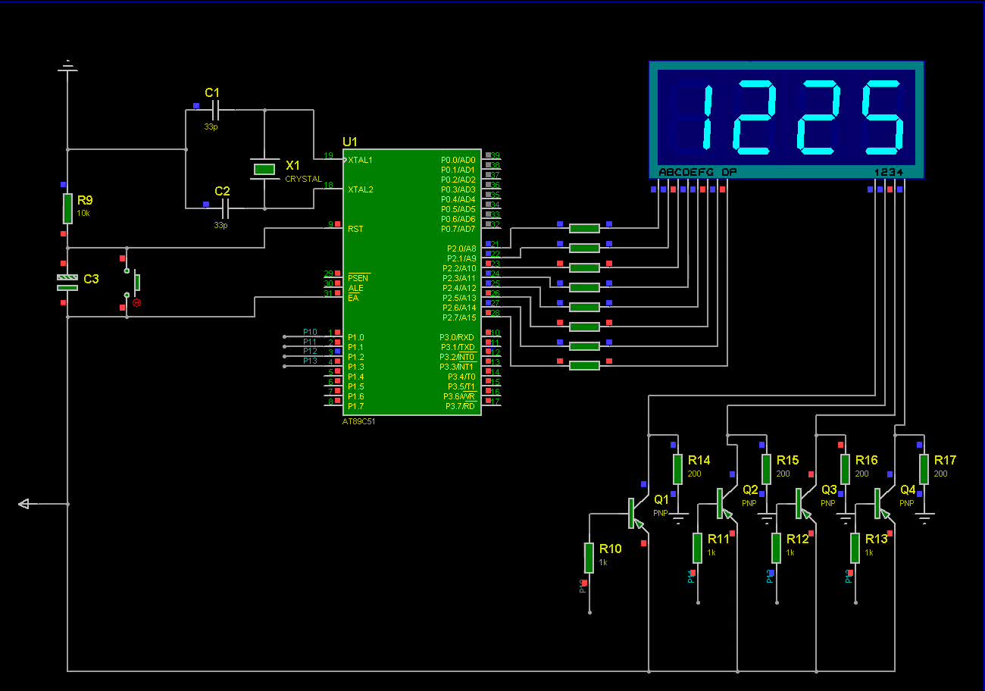This screenshot has height=691, width=985.
Task: Click the 33p value under C2
Action: click(220, 226)
